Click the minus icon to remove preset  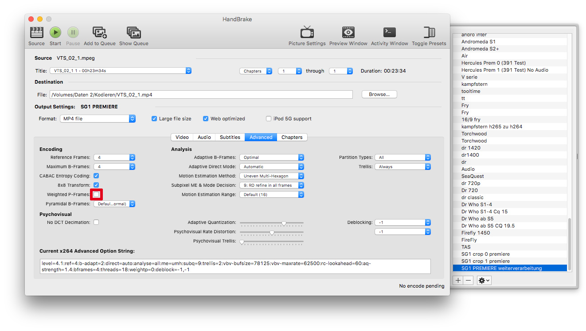[x=469, y=281]
